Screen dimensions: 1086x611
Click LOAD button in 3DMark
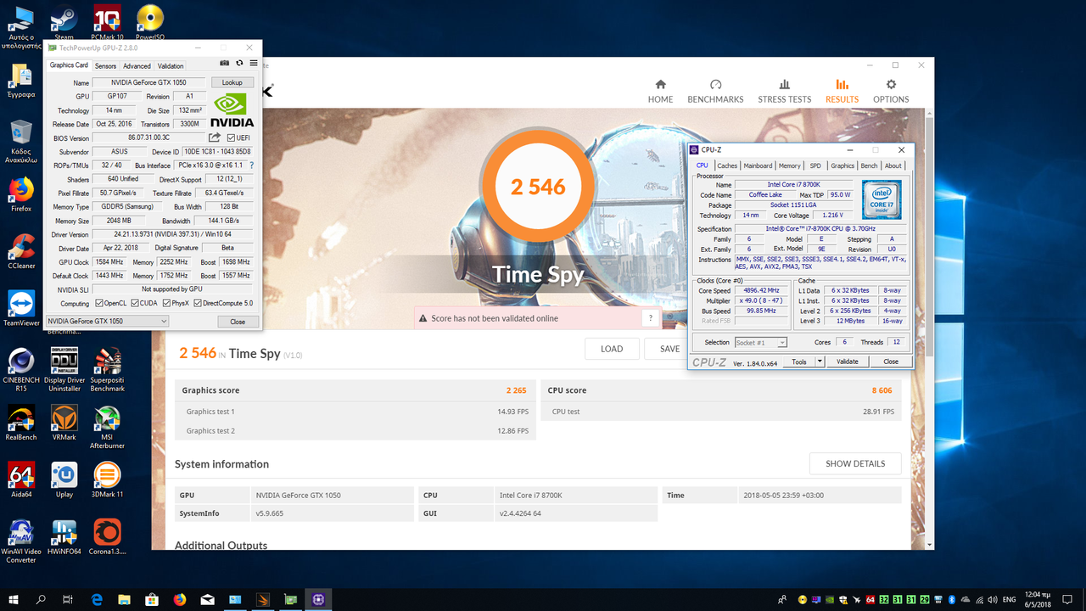(612, 349)
